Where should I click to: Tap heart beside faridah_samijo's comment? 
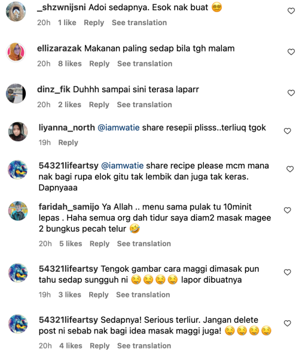coord(288,210)
